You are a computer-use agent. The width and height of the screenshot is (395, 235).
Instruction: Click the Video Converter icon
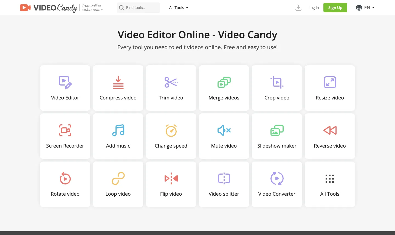[277, 178]
